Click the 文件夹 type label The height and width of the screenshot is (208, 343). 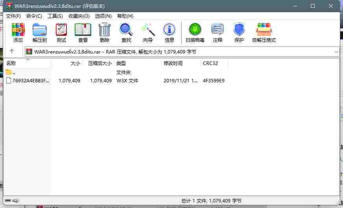pos(124,72)
